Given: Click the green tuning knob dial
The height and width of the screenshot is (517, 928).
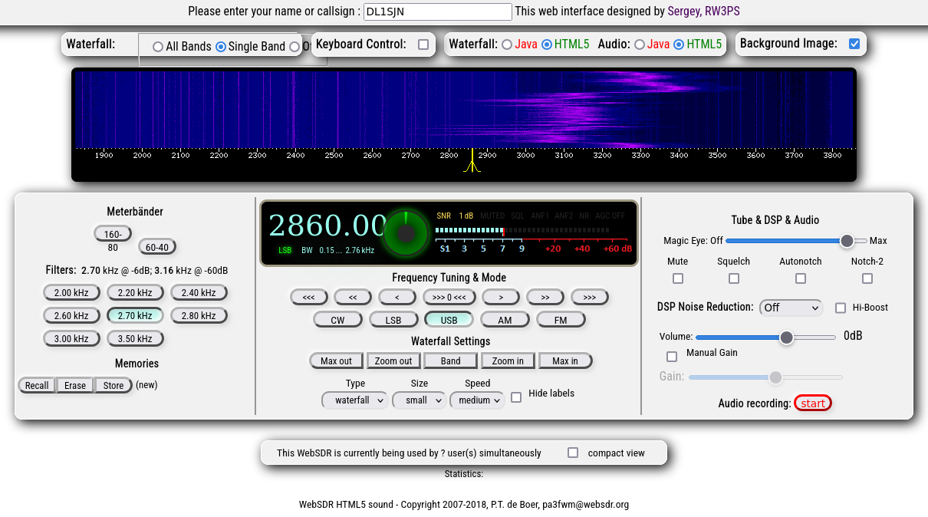Looking at the screenshot, I should point(406,233).
